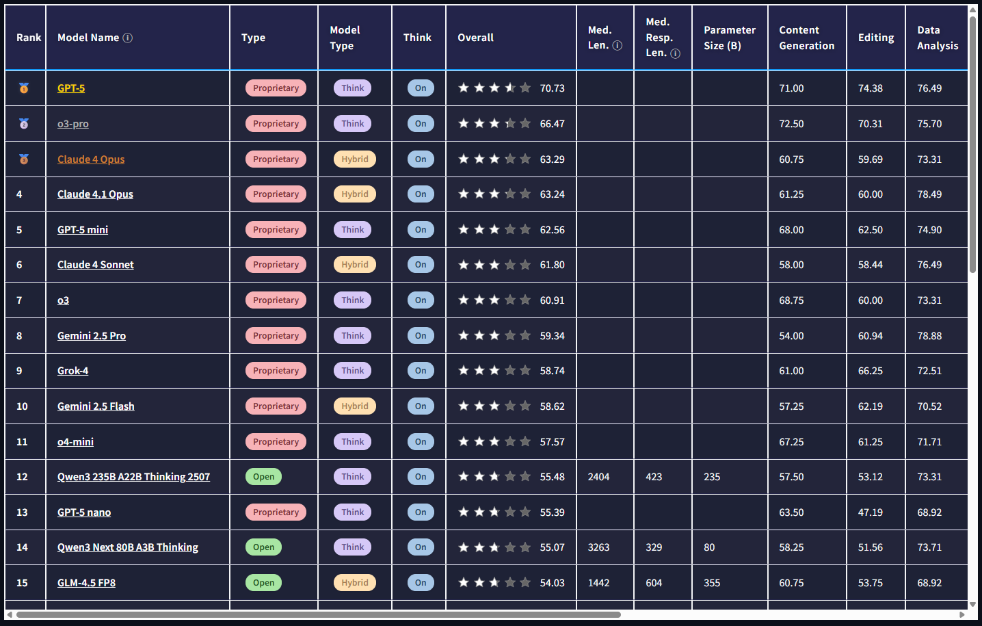Click info icon beside Med. Resp. Len. header
This screenshot has width=982, height=626.
tap(676, 53)
